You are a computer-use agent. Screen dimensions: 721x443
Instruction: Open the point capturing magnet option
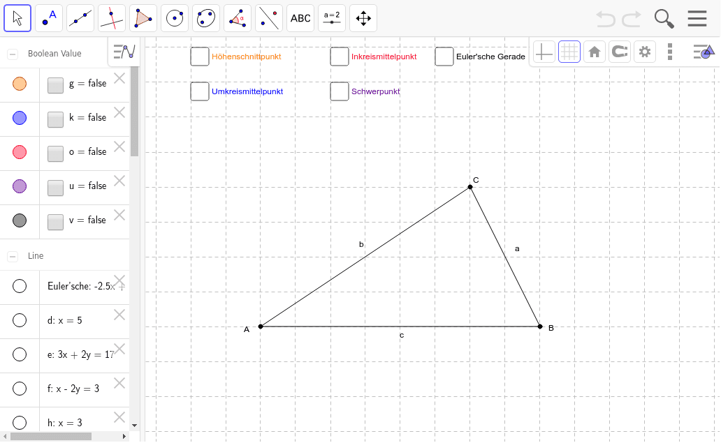620,52
